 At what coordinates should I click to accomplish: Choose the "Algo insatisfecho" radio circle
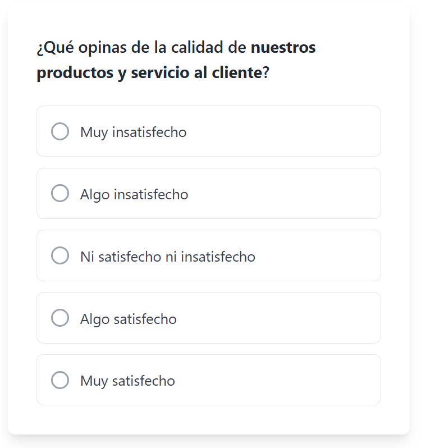tap(60, 194)
